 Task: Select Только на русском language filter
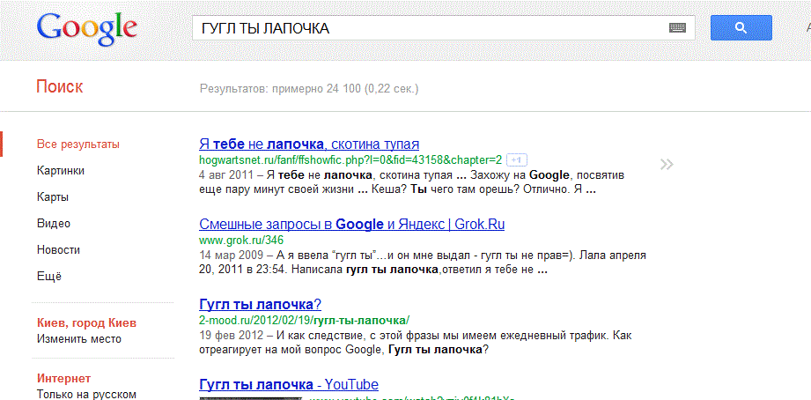point(86,394)
